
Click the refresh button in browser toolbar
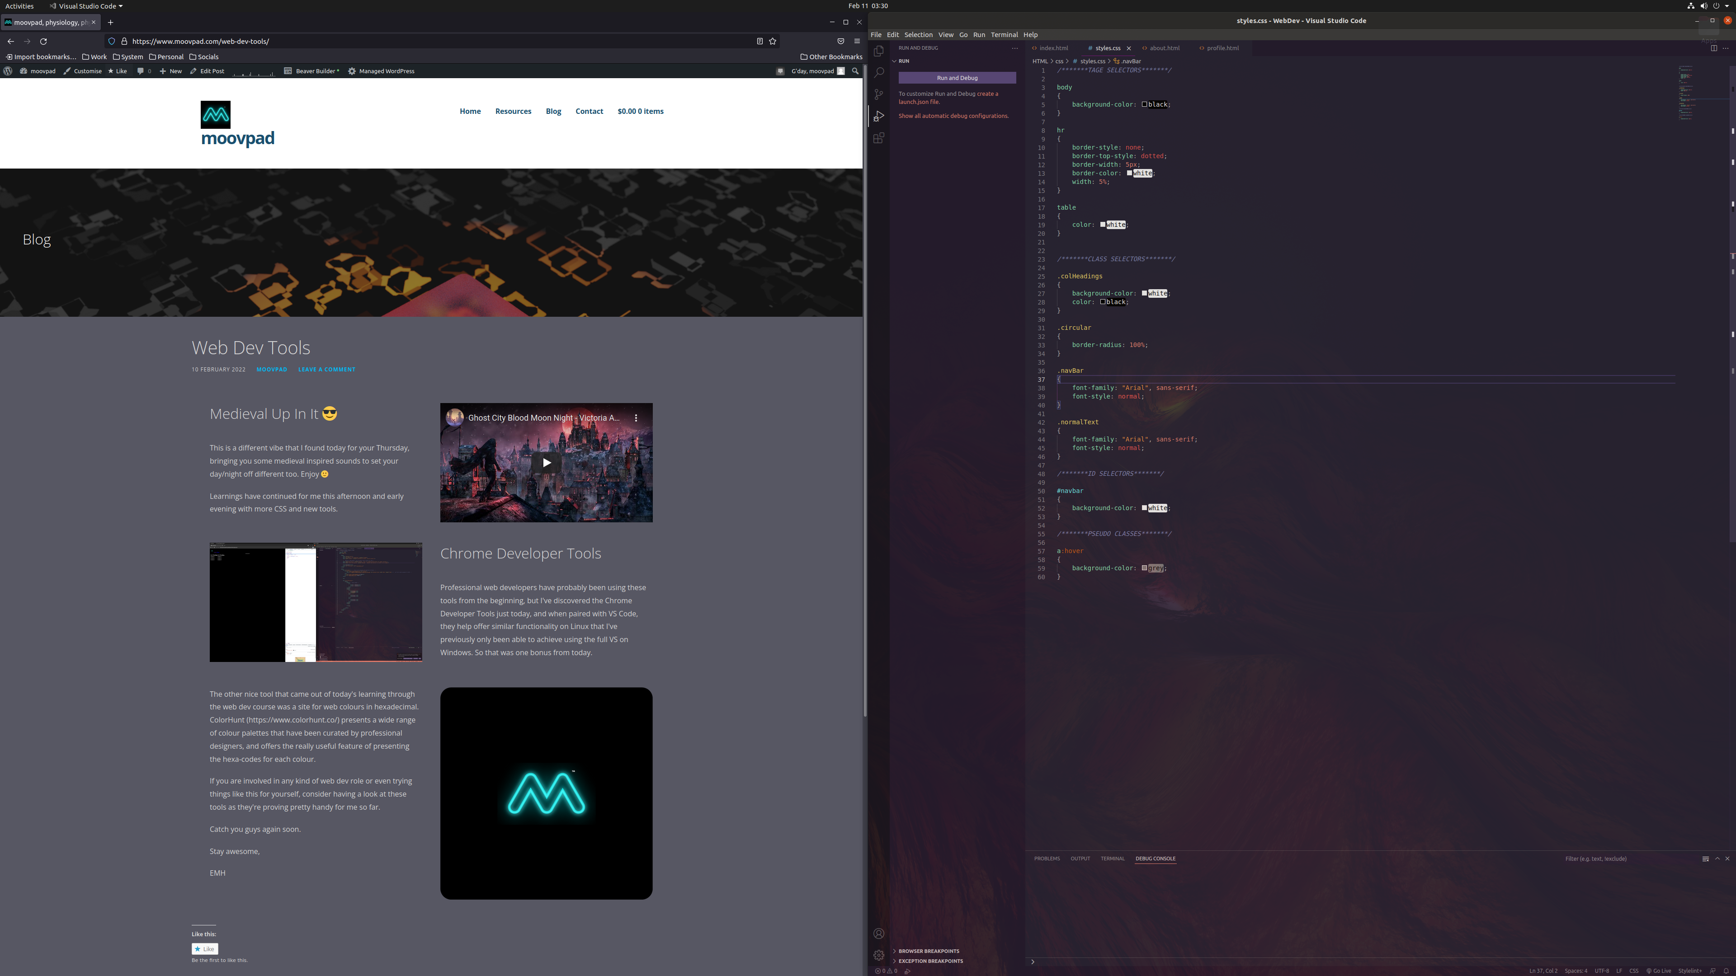pos(43,41)
